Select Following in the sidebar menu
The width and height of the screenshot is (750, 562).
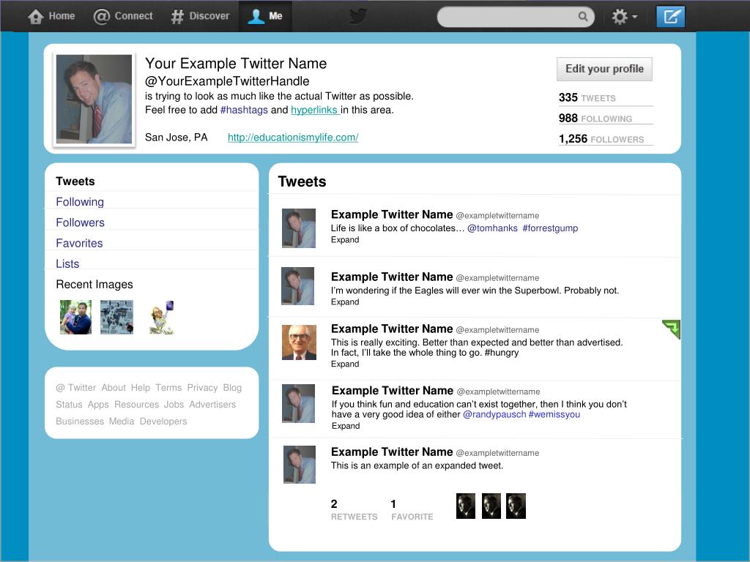coord(80,202)
